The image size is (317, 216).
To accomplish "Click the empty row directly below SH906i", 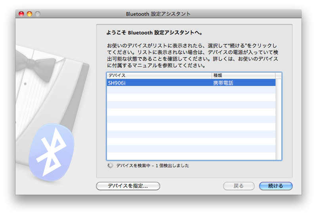I will 191,90.
